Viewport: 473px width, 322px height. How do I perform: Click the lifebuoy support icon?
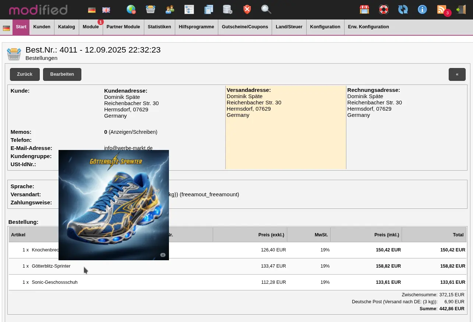[x=384, y=10]
